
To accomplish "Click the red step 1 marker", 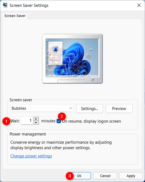I will point(6,121).
